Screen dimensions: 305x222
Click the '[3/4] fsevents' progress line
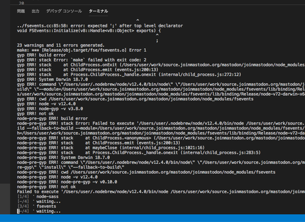click(37, 206)
